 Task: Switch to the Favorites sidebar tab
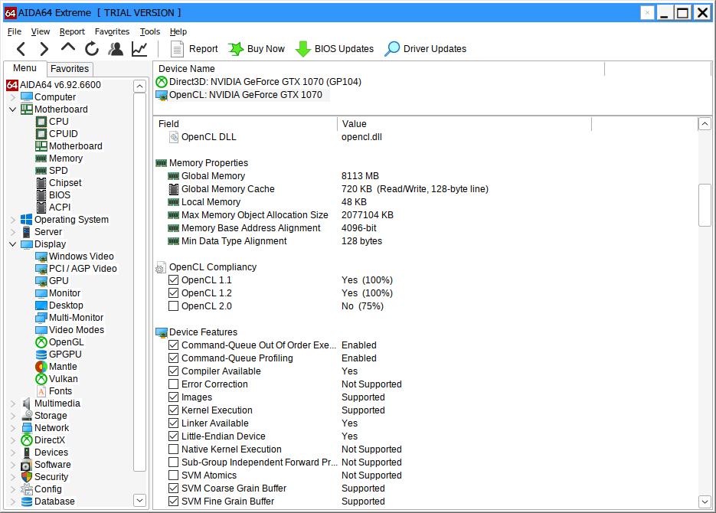pyautogui.click(x=70, y=69)
